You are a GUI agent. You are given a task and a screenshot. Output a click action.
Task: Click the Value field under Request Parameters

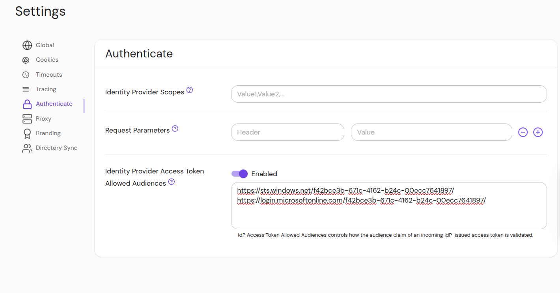click(x=431, y=132)
